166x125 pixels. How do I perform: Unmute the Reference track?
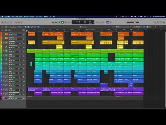pos(10,99)
